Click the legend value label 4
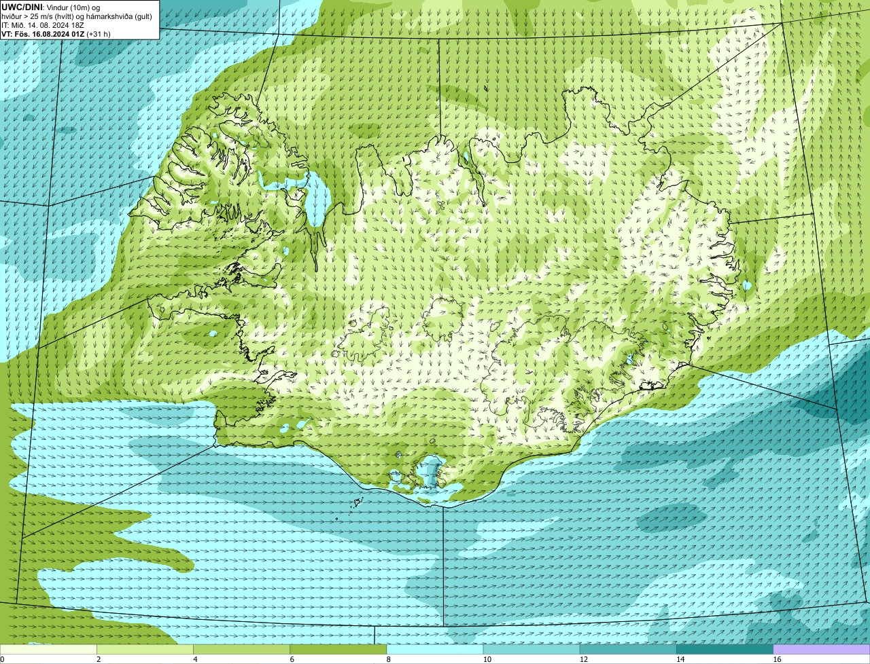This screenshot has height=664, width=870. (195, 659)
